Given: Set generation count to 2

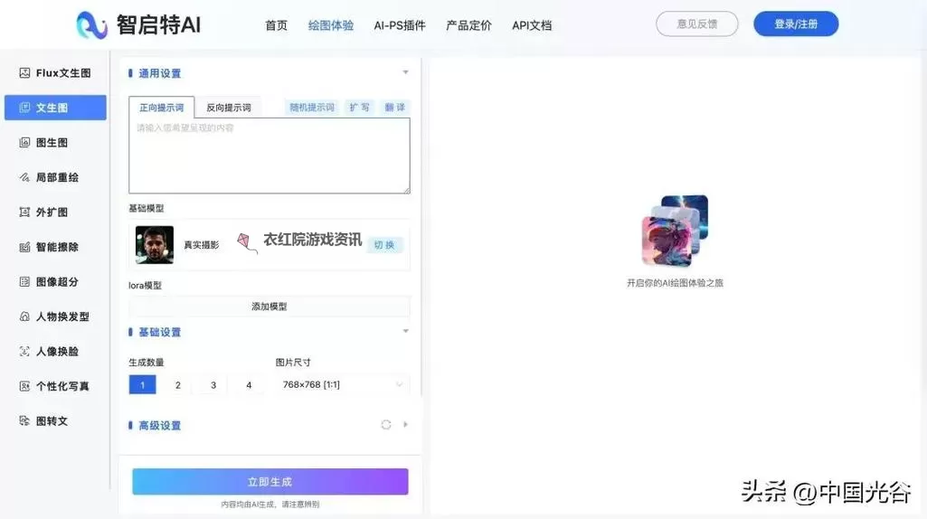Looking at the screenshot, I should pyautogui.click(x=178, y=385).
